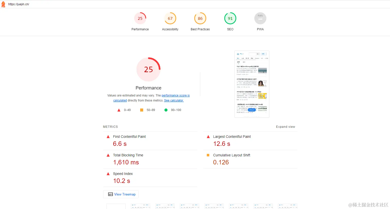The height and width of the screenshot is (209, 390).
Task: Select the 12.6 s value text
Action: point(222,144)
